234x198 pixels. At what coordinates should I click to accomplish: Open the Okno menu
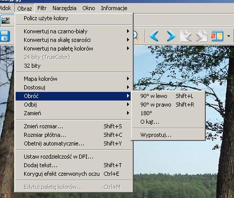[89, 8]
